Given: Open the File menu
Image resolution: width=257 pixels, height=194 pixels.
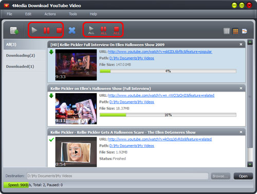Looking at the screenshot, I should pyautogui.click(x=9, y=14).
